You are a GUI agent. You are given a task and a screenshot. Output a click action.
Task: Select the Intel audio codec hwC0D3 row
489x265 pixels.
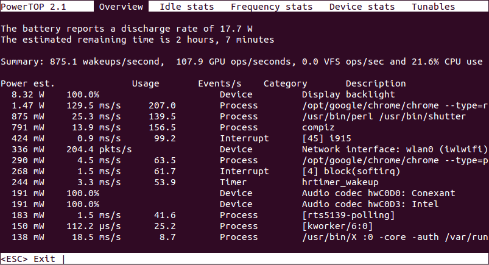pyautogui.click(x=245, y=204)
